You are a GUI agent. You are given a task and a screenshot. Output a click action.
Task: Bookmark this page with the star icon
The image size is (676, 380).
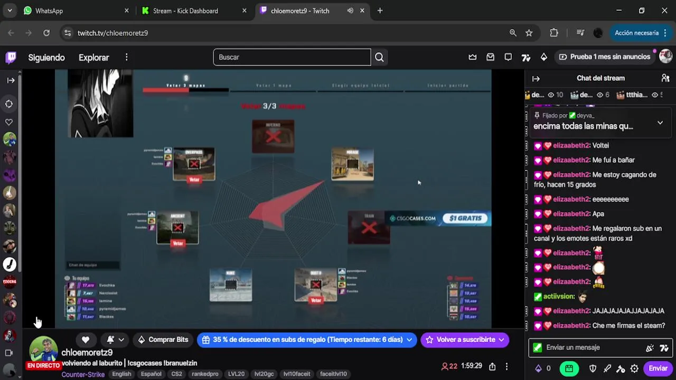click(529, 33)
